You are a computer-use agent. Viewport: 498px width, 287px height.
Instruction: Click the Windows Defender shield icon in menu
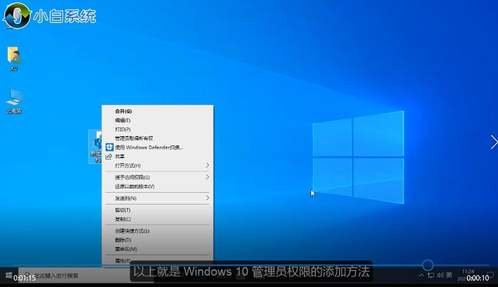pos(109,147)
